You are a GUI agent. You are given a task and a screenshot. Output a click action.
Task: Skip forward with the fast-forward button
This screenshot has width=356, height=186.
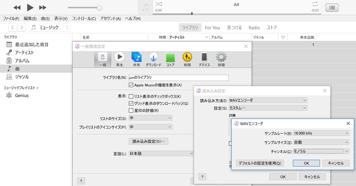click(43, 8)
